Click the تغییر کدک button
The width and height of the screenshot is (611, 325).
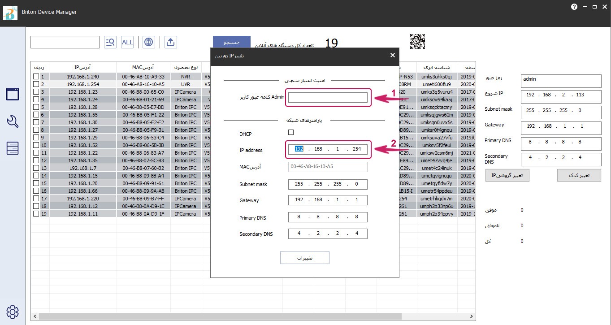(579, 175)
